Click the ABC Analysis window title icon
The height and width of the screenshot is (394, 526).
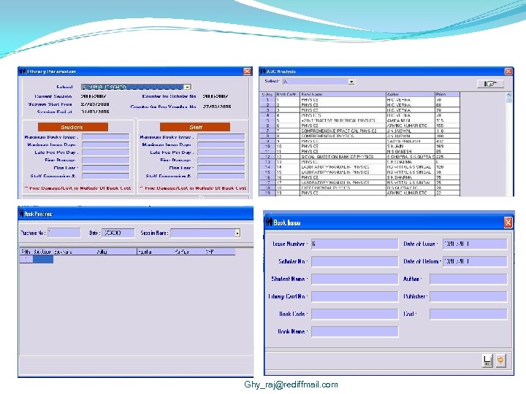[x=263, y=72]
